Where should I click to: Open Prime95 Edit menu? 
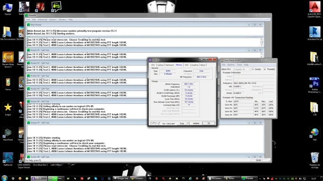tap(34, 20)
